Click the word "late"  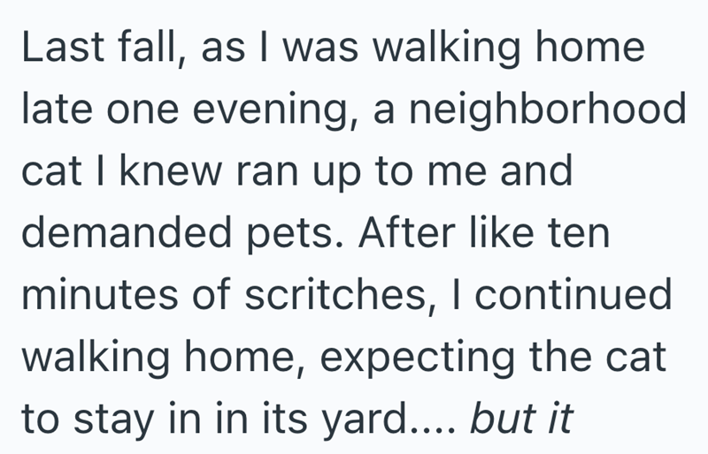tap(55, 110)
